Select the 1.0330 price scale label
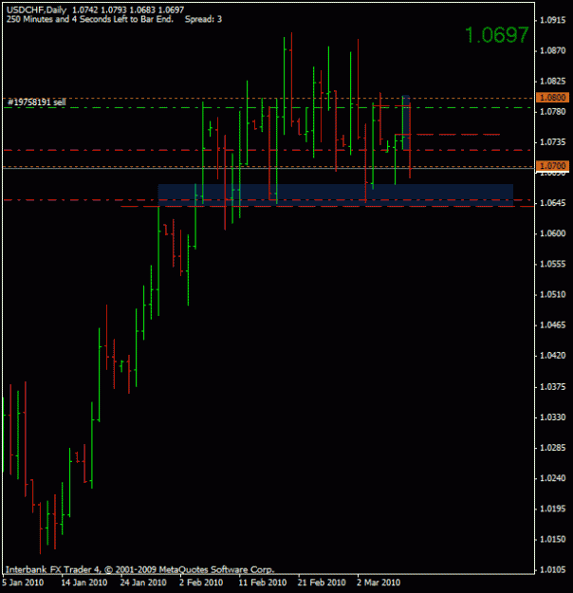This screenshot has height=593, width=573. coord(552,417)
